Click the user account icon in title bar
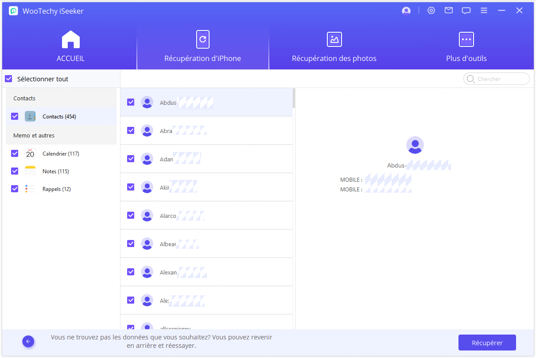 pos(406,11)
